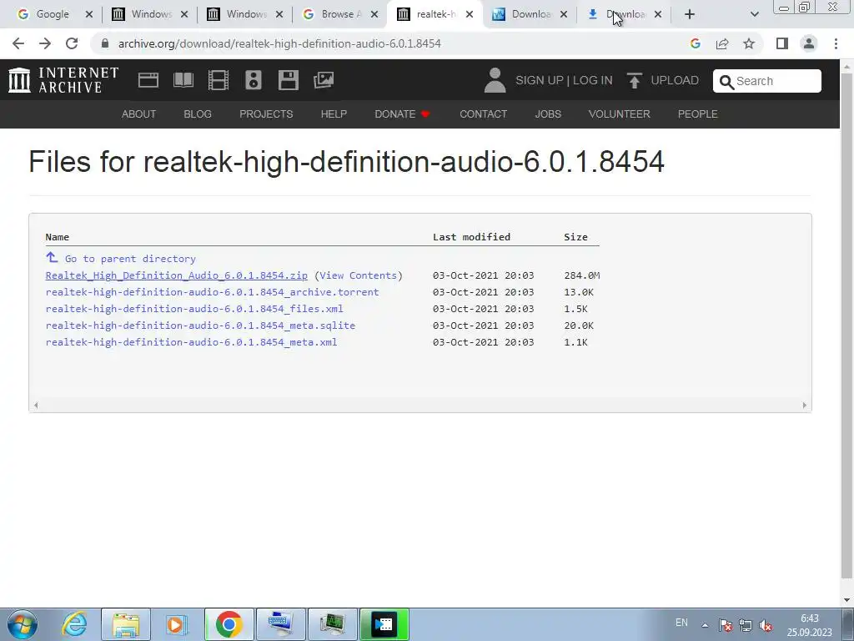Close the Browse A tab

click(x=374, y=14)
